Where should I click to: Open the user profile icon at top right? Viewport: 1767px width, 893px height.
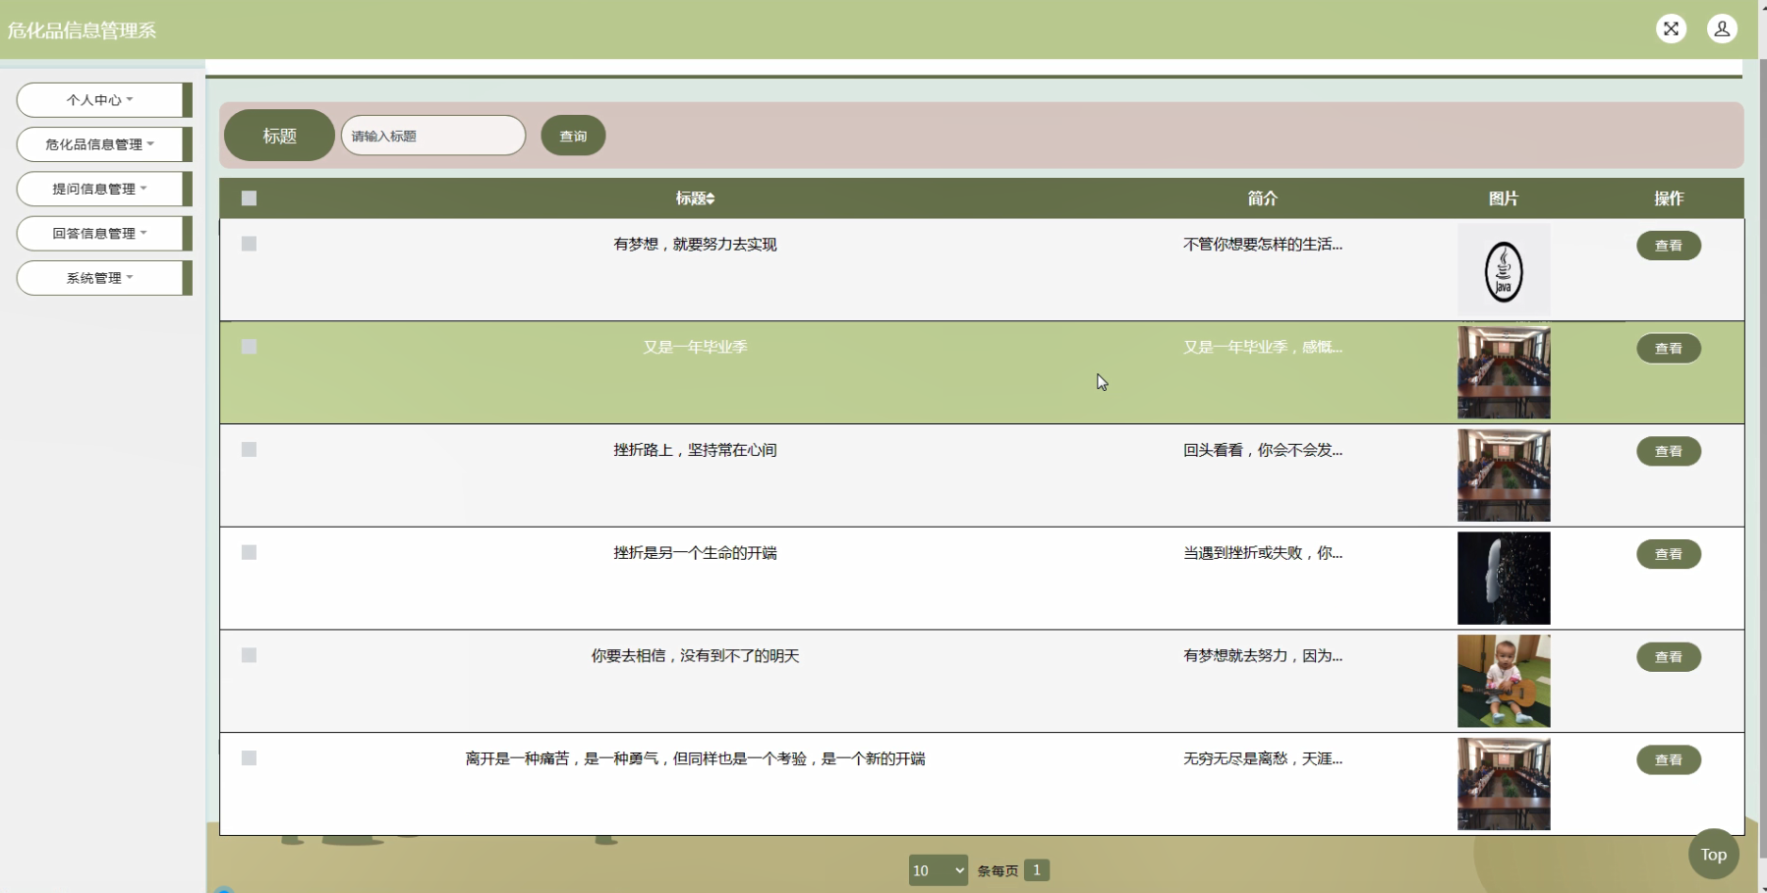(x=1722, y=28)
